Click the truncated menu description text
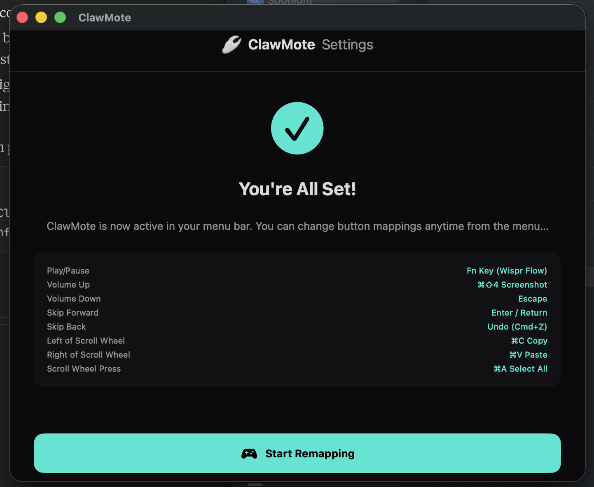The width and height of the screenshot is (594, 487). pyautogui.click(x=297, y=226)
